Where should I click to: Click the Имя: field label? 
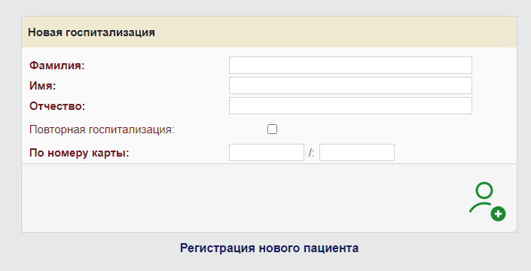point(43,86)
